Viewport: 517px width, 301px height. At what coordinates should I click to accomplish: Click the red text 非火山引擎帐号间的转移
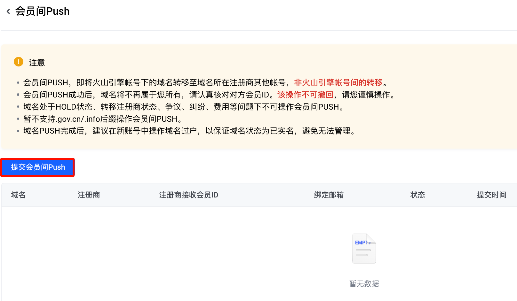pos(338,83)
